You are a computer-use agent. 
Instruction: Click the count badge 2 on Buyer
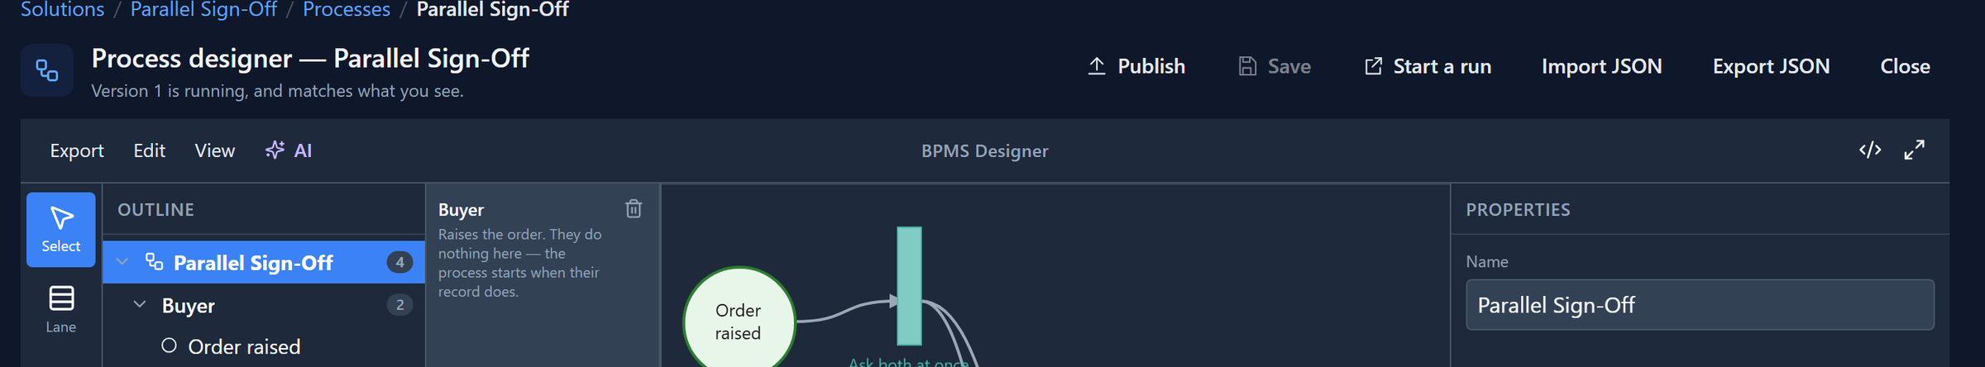pos(399,305)
